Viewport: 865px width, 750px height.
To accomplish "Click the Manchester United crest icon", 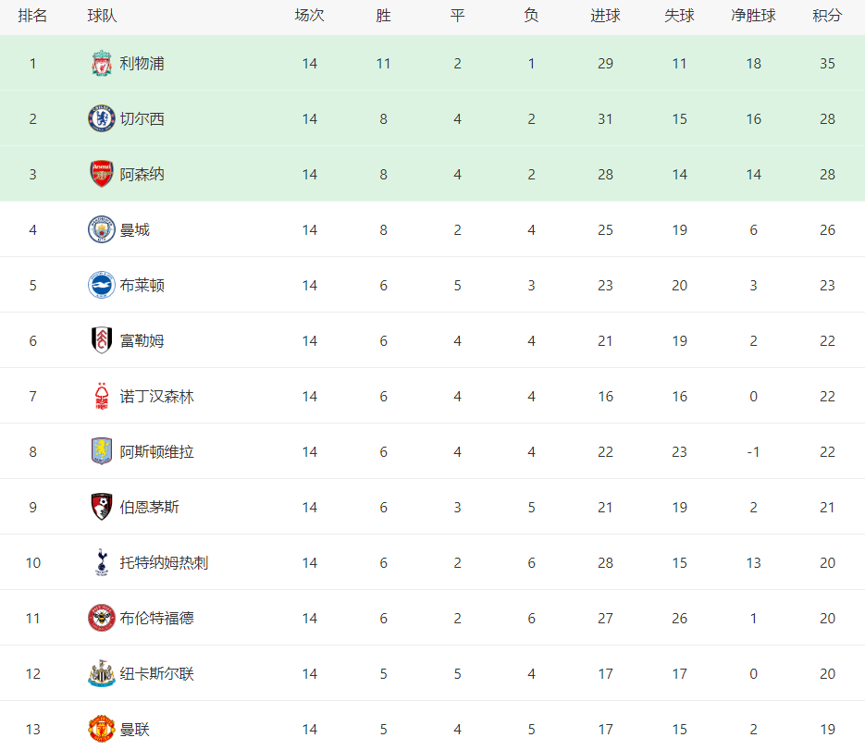I will coord(101,729).
